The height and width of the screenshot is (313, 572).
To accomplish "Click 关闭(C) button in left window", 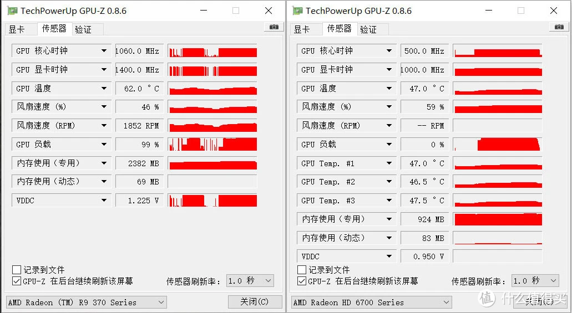I will 255,302.
